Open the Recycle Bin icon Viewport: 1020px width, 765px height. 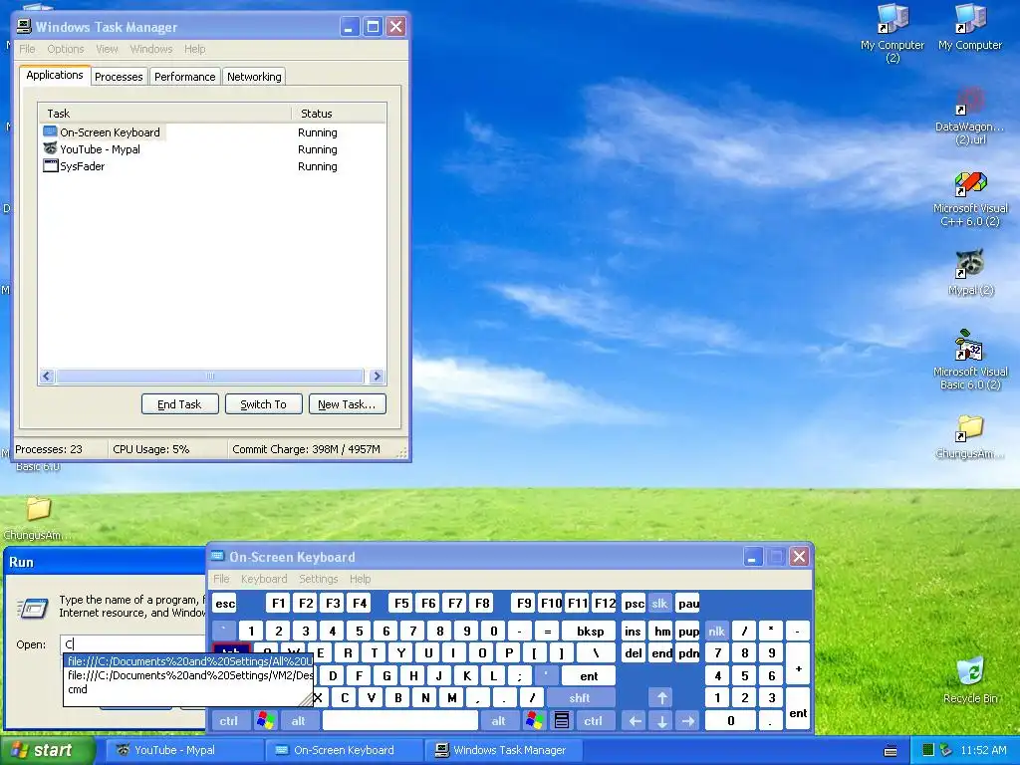pyautogui.click(x=970, y=672)
